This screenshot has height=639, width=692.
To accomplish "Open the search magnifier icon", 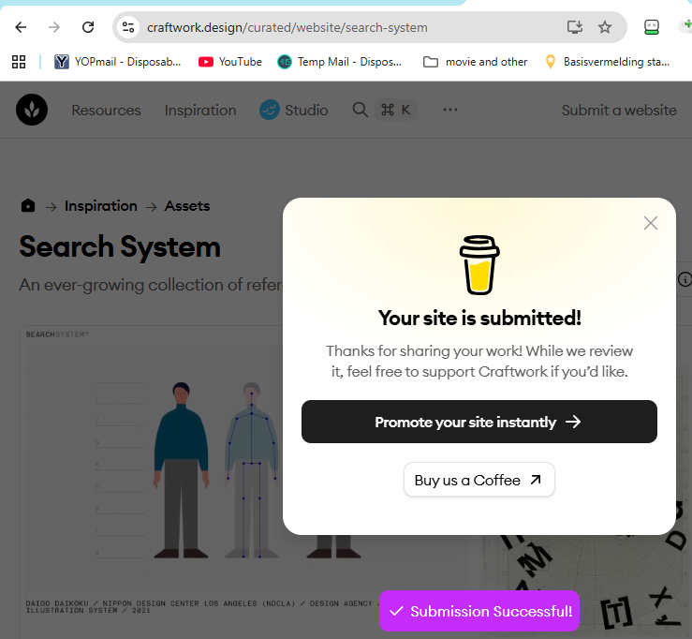I will tap(360, 111).
